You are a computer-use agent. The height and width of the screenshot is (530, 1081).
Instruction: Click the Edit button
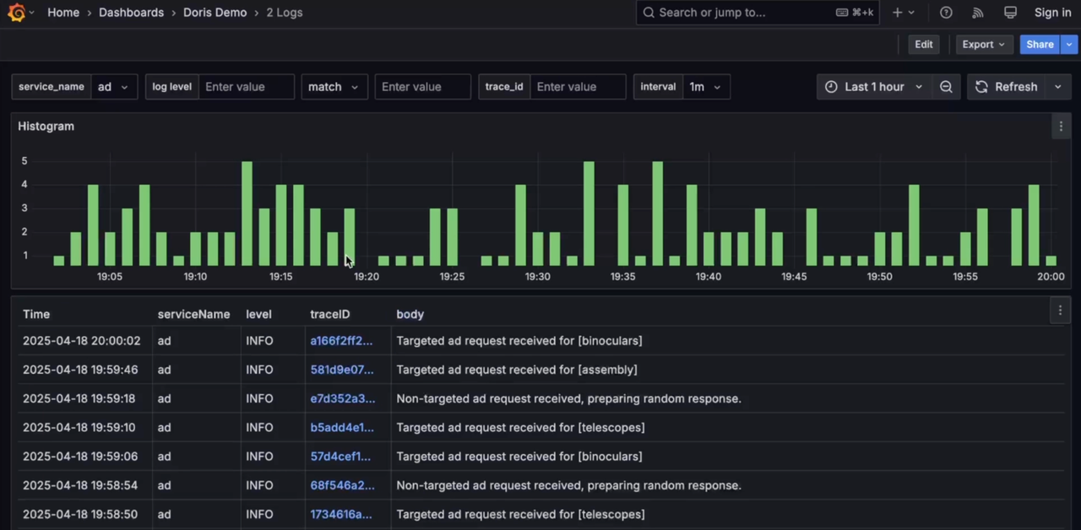(x=923, y=44)
